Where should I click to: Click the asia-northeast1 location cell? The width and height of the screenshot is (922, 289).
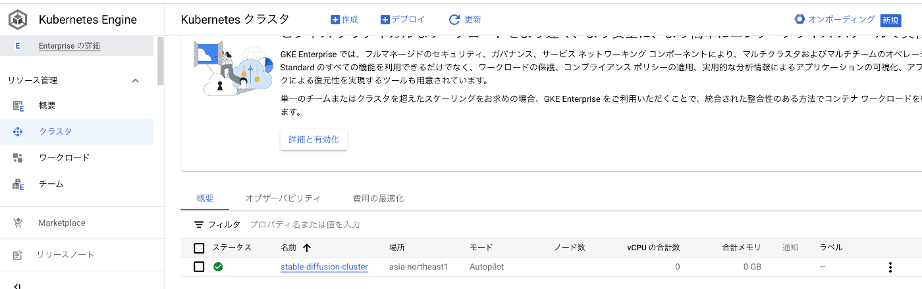click(x=418, y=267)
